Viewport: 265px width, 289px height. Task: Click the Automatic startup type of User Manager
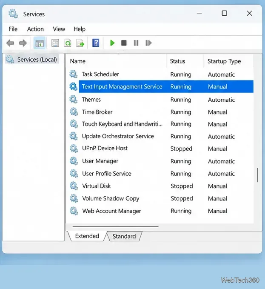coord(221,161)
